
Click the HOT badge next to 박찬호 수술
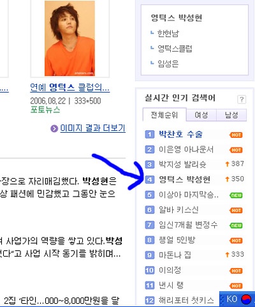tap(236, 135)
